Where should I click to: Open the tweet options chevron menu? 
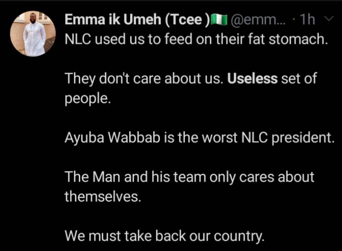329,19
